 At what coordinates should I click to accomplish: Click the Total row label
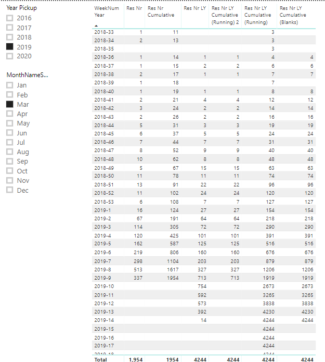pyautogui.click(x=100, y=359)
